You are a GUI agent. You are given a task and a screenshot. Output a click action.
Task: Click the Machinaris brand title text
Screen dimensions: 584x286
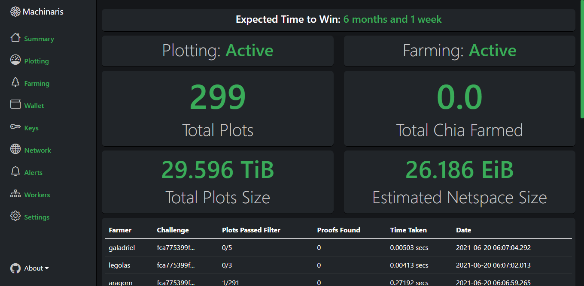[43, 12]
